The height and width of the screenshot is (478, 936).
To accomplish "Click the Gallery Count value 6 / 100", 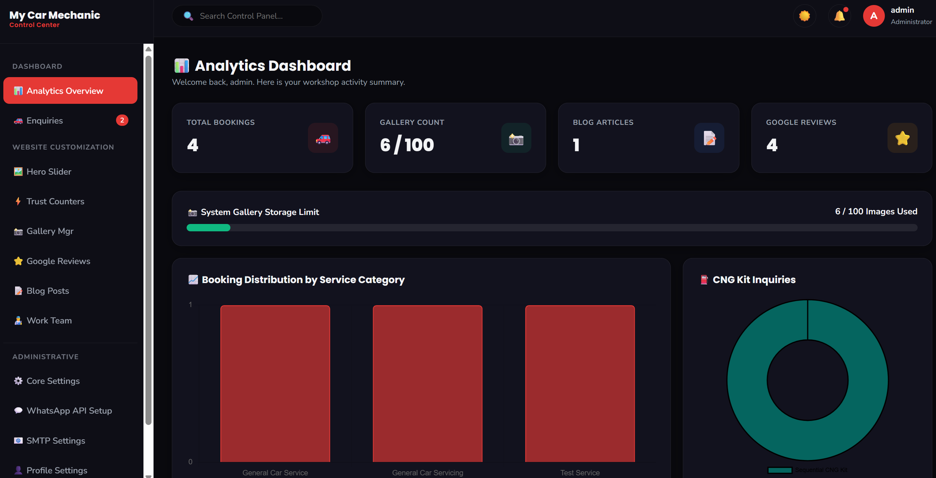I will [x=407, y=145].
